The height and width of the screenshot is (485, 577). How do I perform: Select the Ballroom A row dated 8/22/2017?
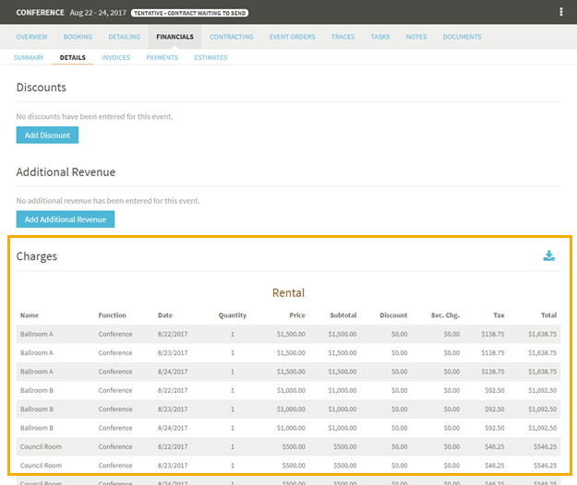pyautogui.click(x=288, y=334)
